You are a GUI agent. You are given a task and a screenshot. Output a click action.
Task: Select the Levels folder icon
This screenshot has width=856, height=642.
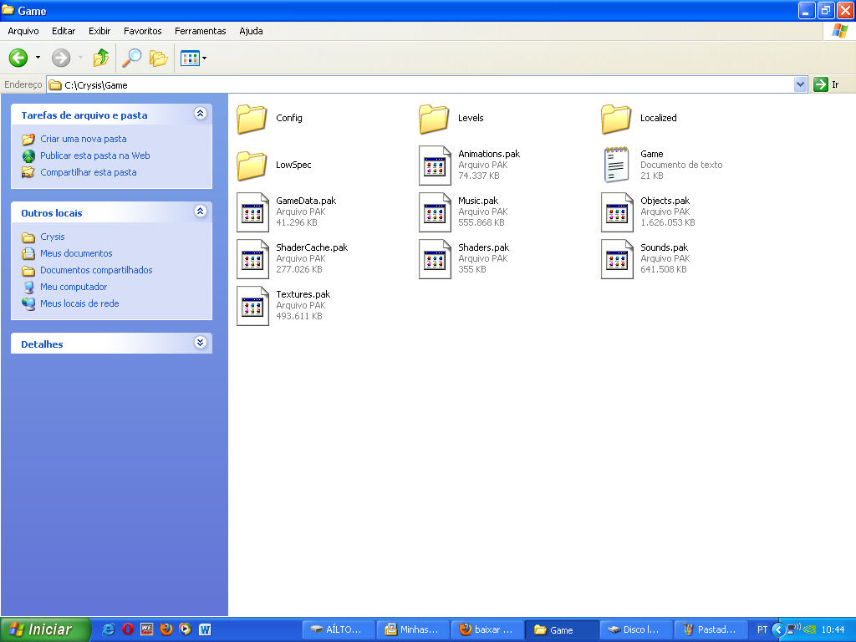pyautogui.click(x=434, y=119)
